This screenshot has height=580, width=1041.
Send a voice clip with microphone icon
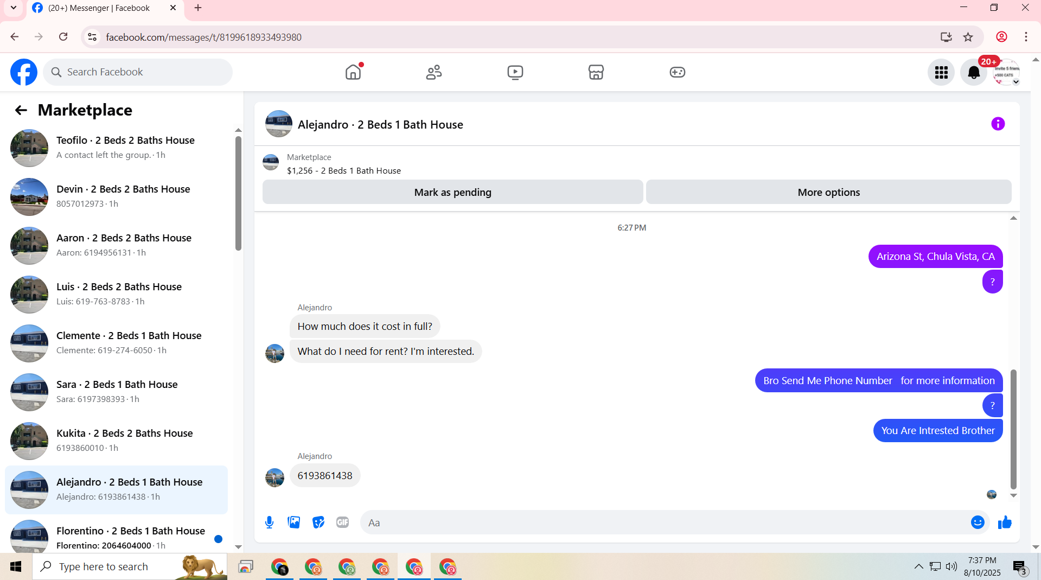269,522
